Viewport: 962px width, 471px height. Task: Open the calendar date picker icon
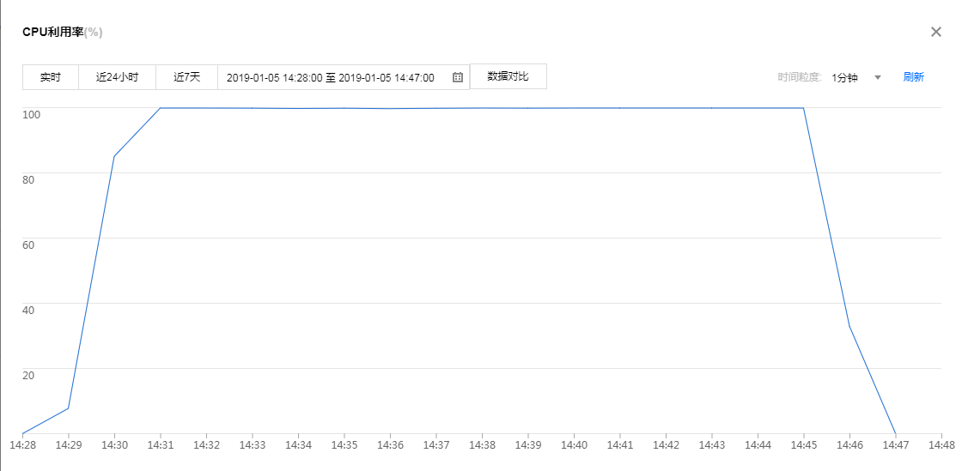[x=458, y=77]
